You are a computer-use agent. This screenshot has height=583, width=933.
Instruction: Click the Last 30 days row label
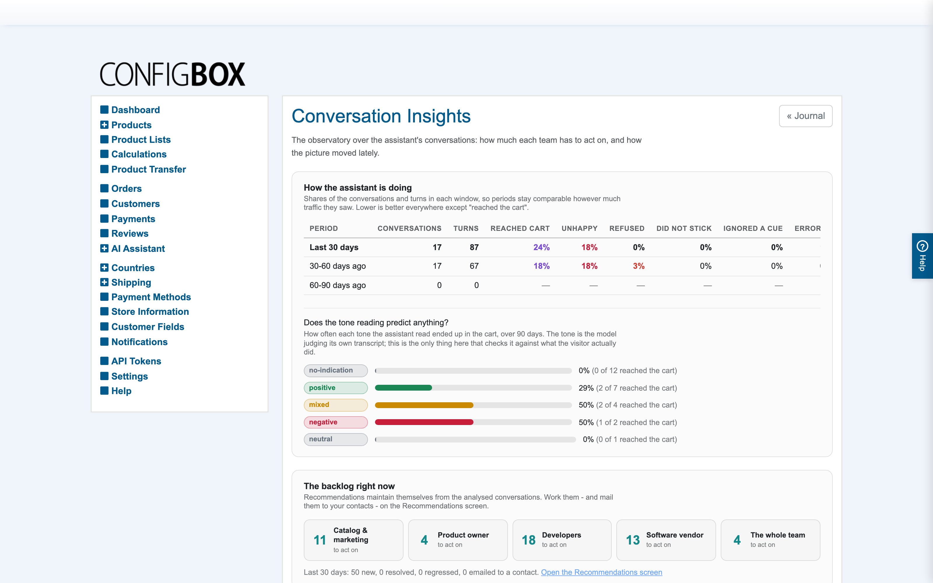tap(334, 247)
